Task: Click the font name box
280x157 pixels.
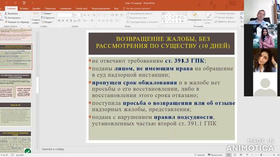Action: pos(64,15)
